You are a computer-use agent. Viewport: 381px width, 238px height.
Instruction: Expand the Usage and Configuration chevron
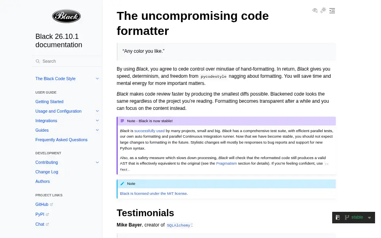point(97,111)
